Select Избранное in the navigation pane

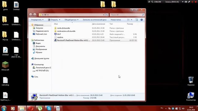pos(39,25)
